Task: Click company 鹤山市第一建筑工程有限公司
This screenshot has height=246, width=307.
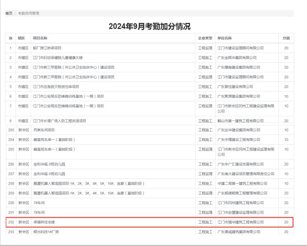Action: point(240,121)
